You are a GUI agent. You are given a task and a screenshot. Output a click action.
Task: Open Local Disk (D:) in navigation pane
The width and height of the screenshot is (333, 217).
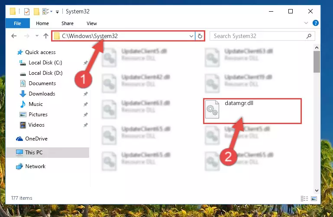pos(45,73)
